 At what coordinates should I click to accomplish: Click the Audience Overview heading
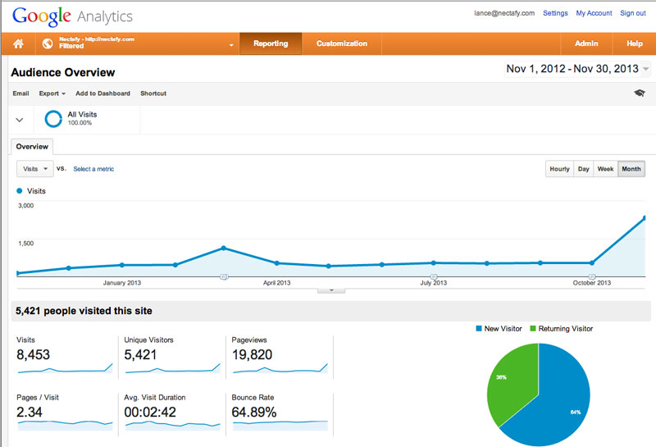[63, 72]
